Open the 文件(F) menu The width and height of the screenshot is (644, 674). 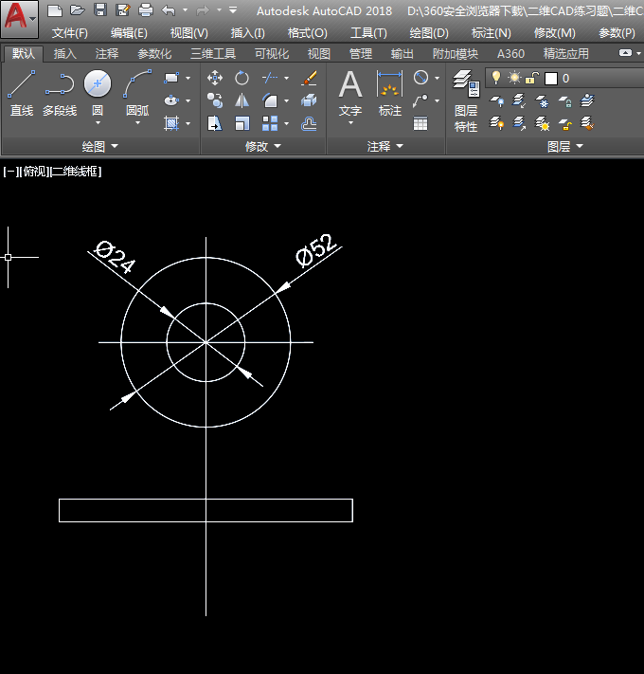click(69, 32)
